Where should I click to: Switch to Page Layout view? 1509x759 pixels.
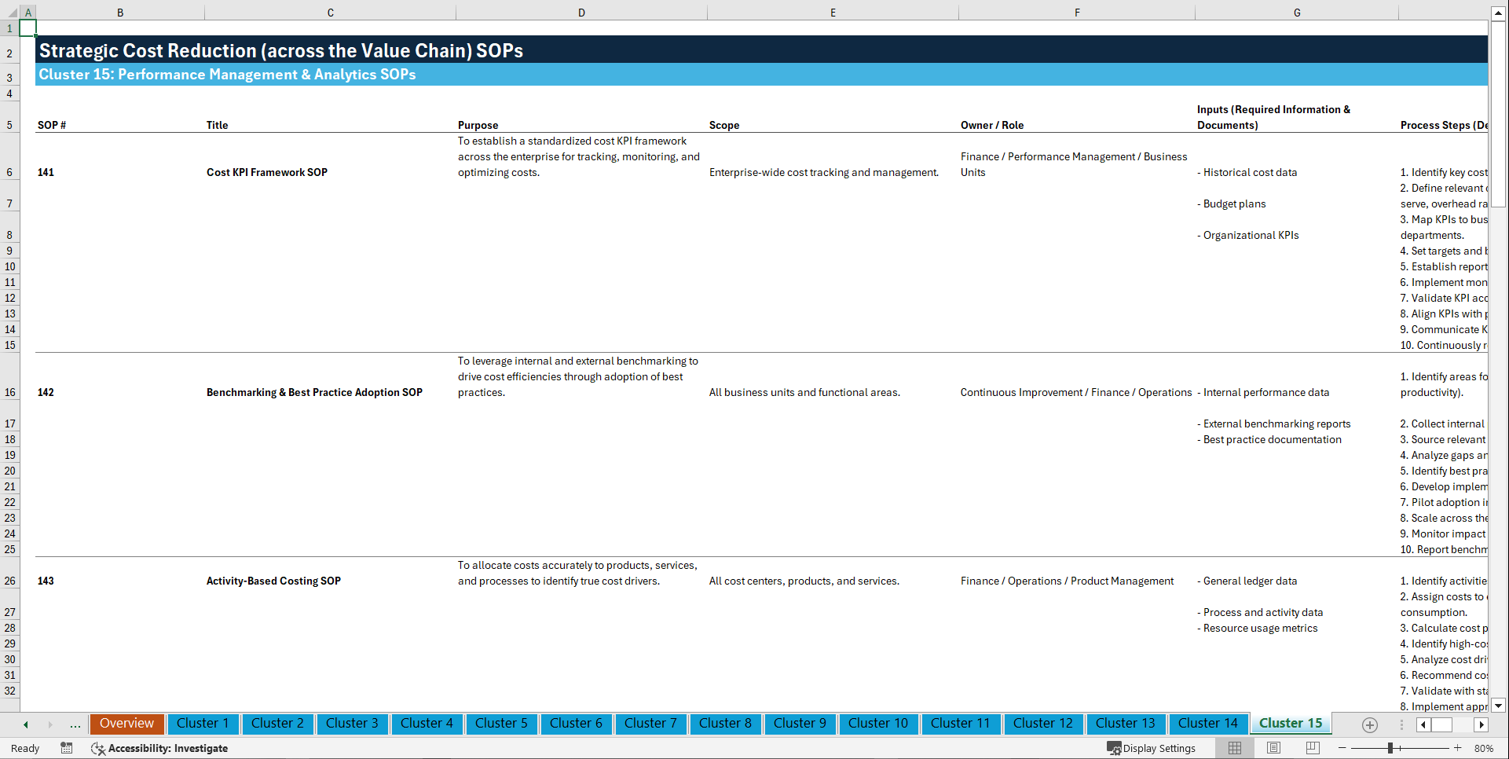click(x=1273, y=748)
